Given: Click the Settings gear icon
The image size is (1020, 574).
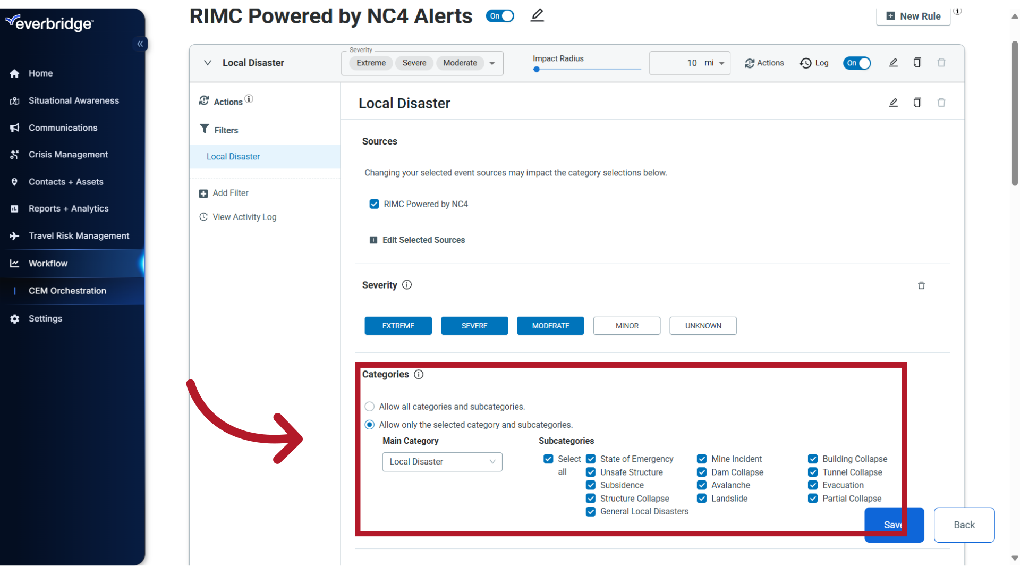Looking at the screenshot, I should click(14, 318).
